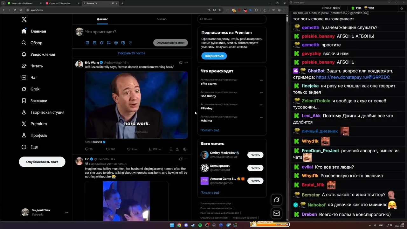Open Закладки in the sidebar
407x229 pixels.
point(34,101)
